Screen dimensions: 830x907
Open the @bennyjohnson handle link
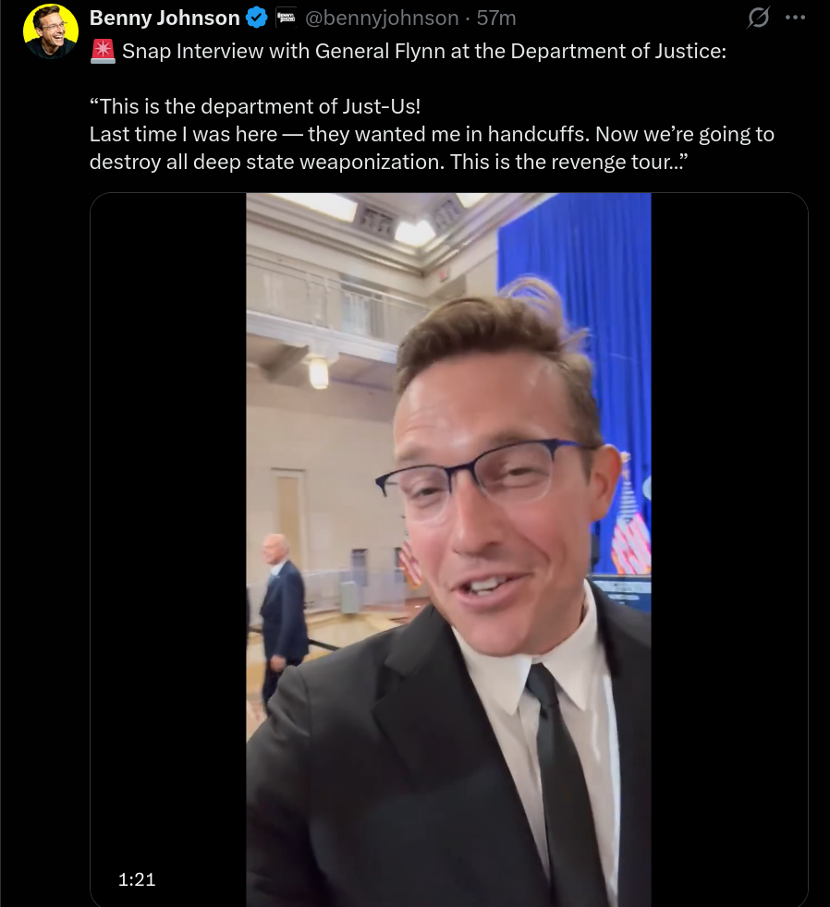(382, 18)
